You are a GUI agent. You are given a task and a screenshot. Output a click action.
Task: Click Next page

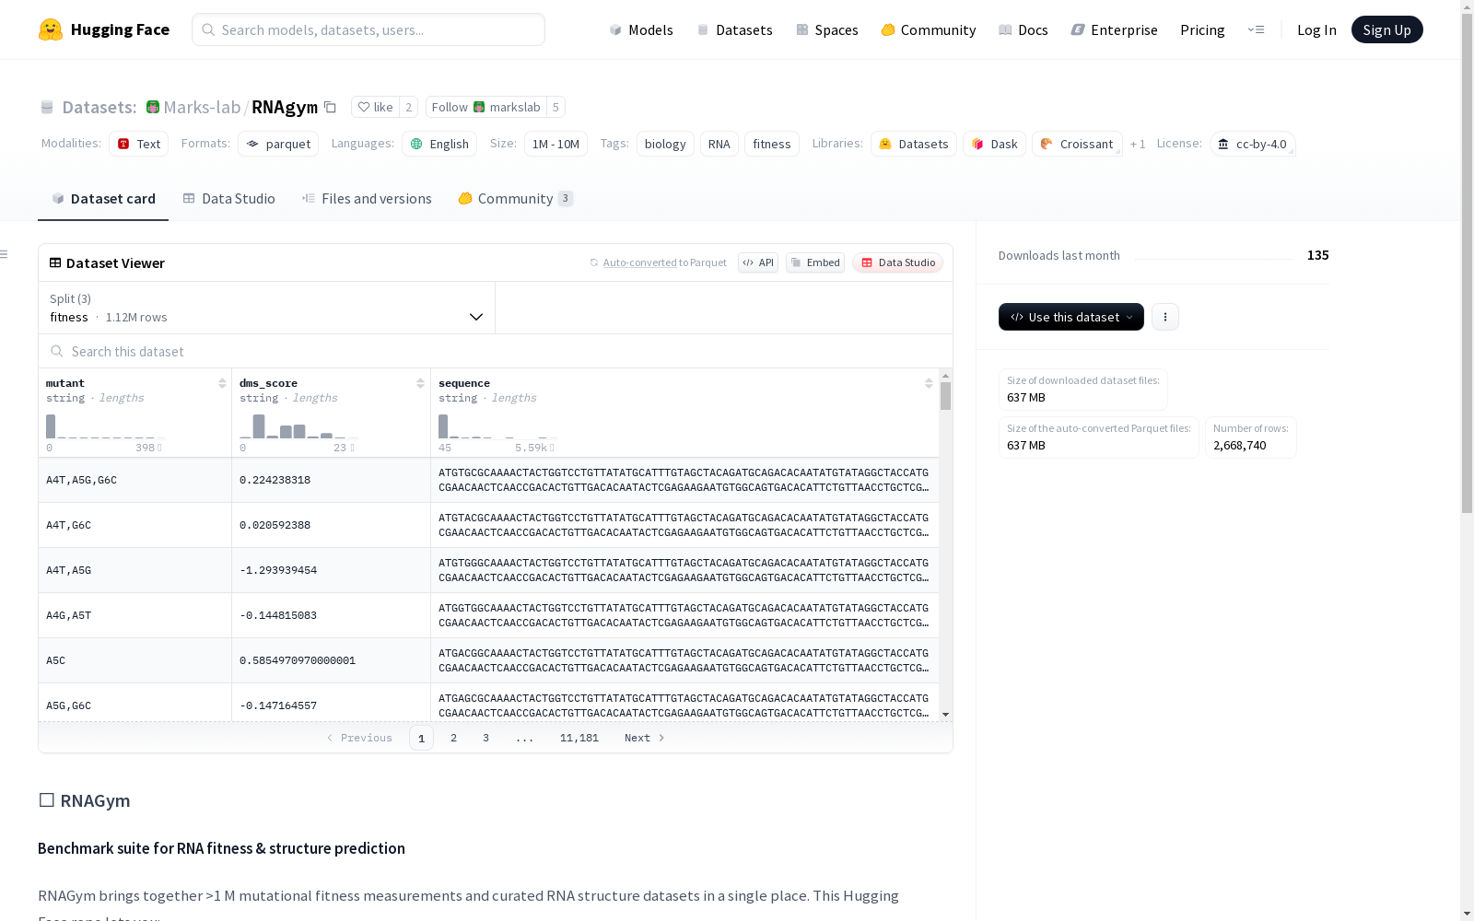[645, 738]
